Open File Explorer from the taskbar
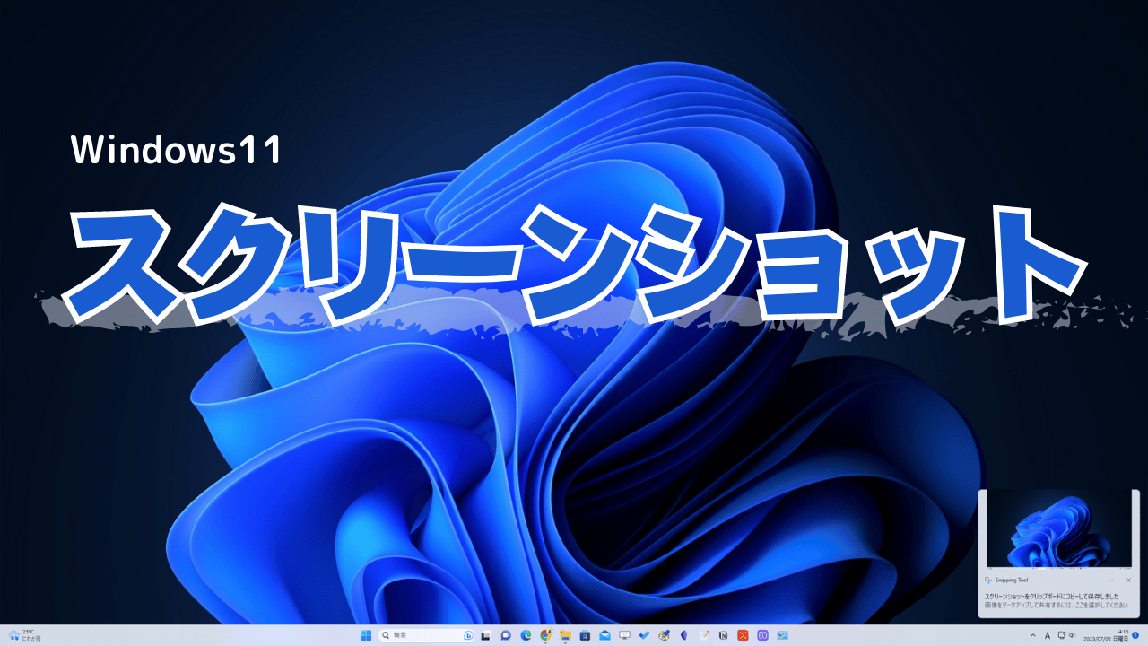Viewport: 1148px width, 646px height. tap(566, 635)
